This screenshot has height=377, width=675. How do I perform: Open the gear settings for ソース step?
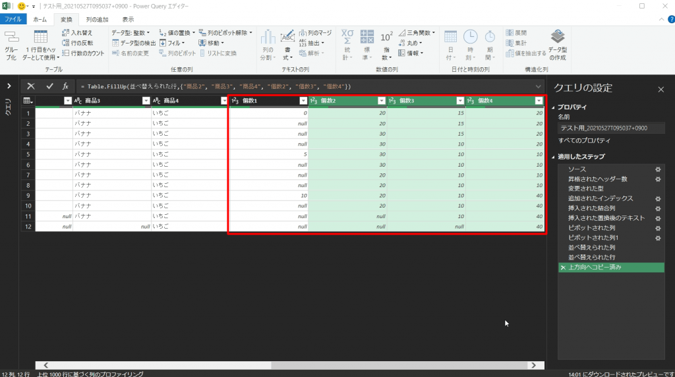(x=657, y=169)
